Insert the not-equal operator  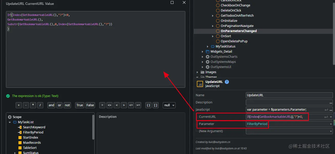109,105
